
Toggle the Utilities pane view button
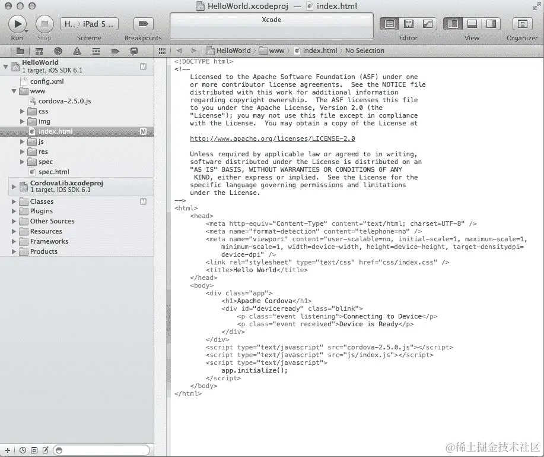click(x=491, y=24)
